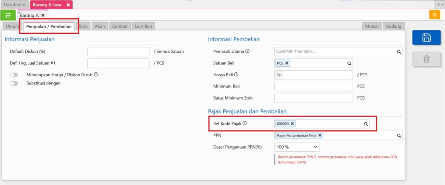This screenshot has width=445, height=185.
Task: Open the dropdown showing 2 at top right
Action: coord(439,4)
